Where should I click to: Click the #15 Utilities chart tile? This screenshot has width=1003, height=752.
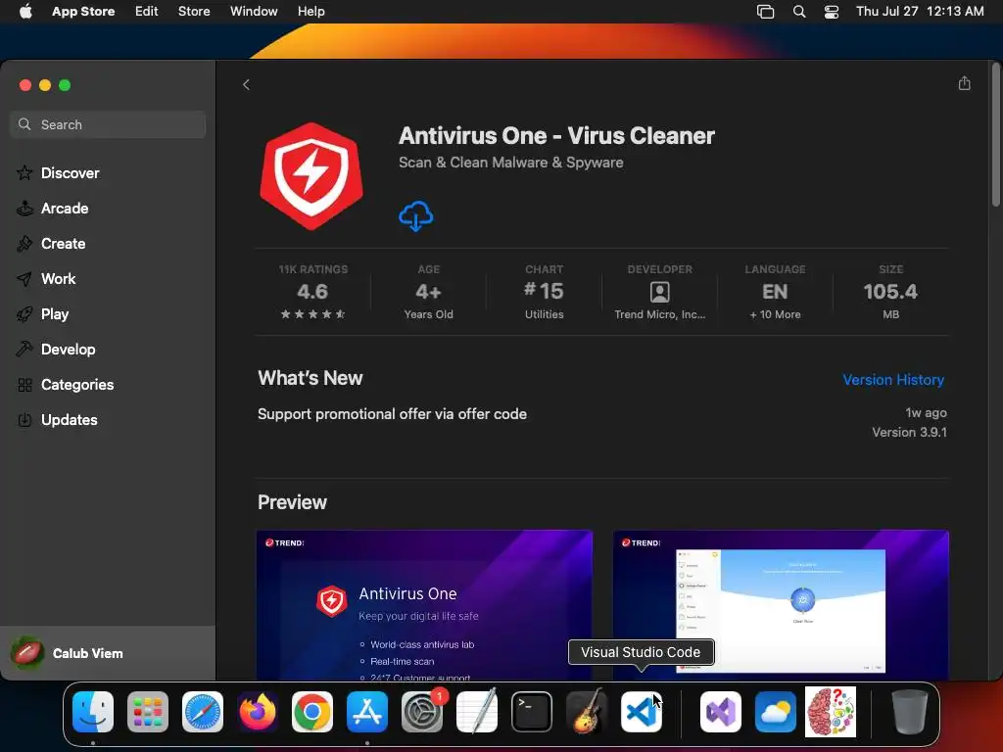[545, 292]
